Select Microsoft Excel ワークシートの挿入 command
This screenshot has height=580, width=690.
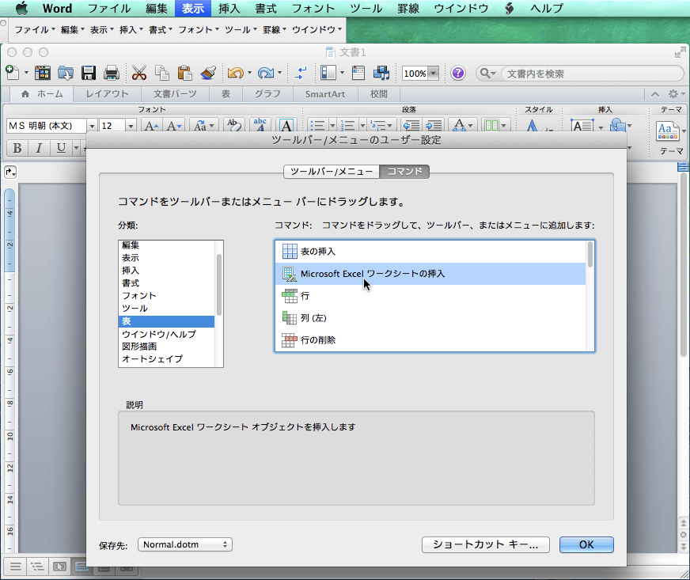click(430, 274)
